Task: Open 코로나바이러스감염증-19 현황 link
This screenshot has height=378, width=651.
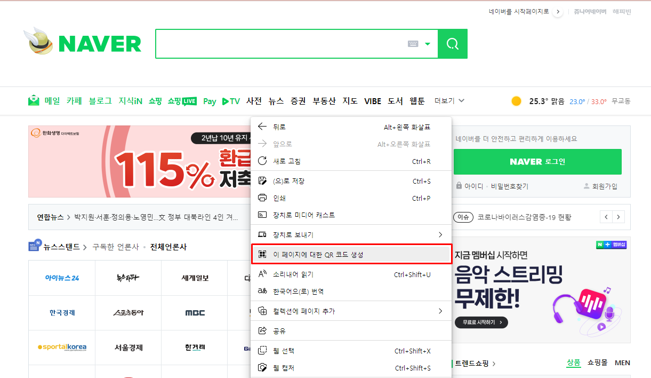Action: pos(524,217)
